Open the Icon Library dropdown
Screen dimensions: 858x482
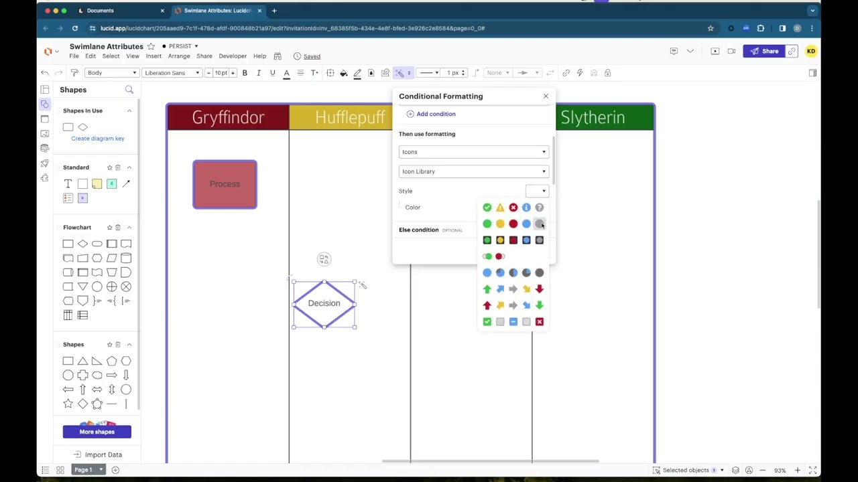(x=474, y=171)
